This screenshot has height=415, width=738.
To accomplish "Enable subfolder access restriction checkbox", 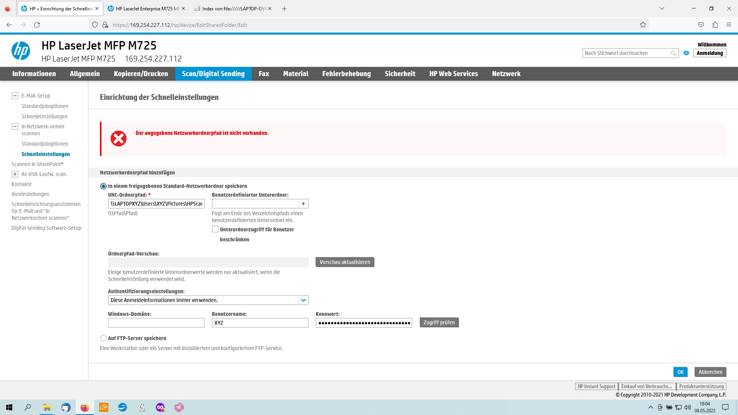I will click(x=215, y=229).
